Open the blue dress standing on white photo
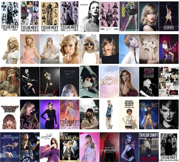 pyautogui.click(x=109, y=114)
